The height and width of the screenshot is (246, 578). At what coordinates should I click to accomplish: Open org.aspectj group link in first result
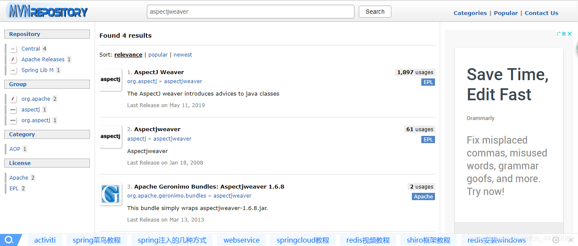[142, 81]
